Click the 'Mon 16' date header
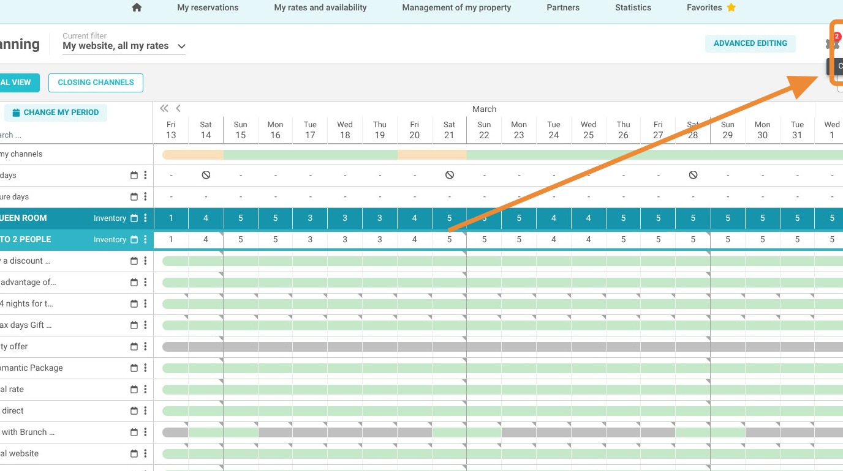 point(275,130)
